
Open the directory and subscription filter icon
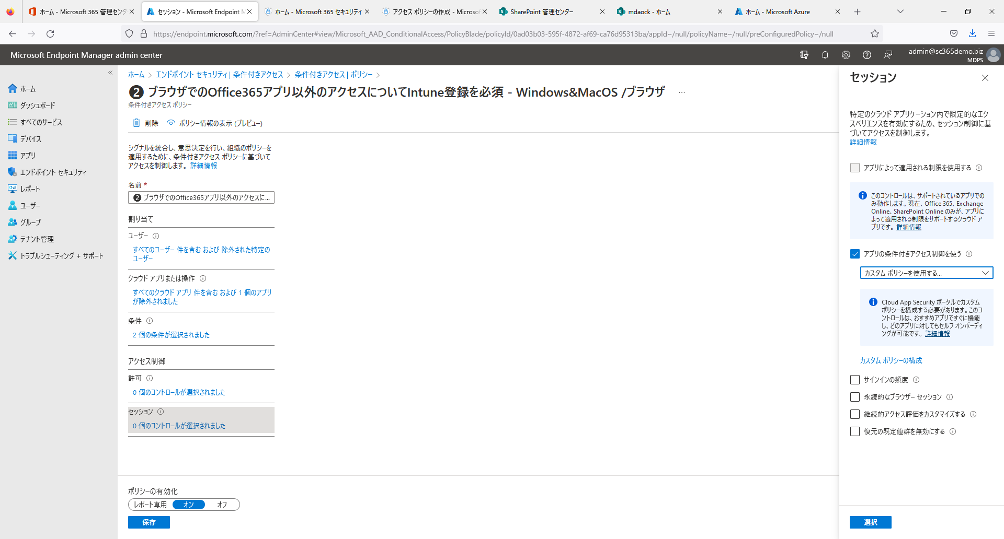coord(804,55)
